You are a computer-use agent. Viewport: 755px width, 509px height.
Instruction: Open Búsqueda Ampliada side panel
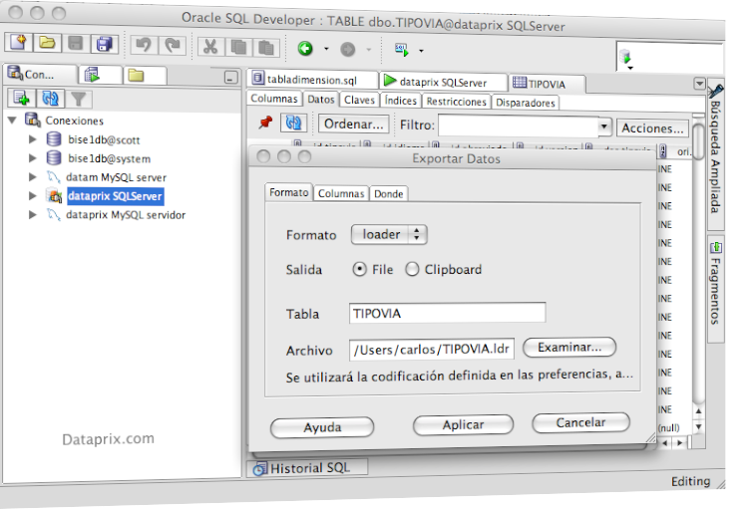(x=715, y=154)
